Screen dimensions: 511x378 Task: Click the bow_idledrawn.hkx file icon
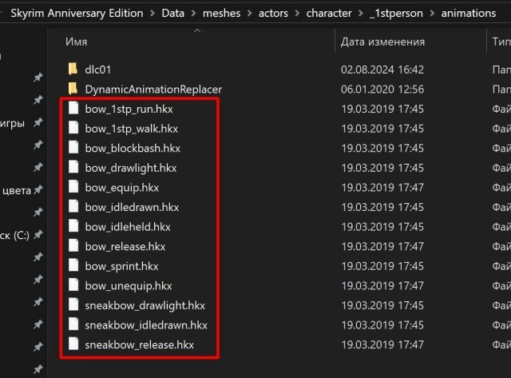click(73, 207)
